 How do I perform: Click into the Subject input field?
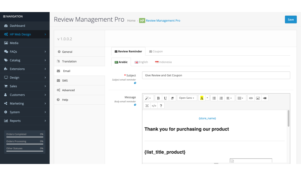pos(216,75)
